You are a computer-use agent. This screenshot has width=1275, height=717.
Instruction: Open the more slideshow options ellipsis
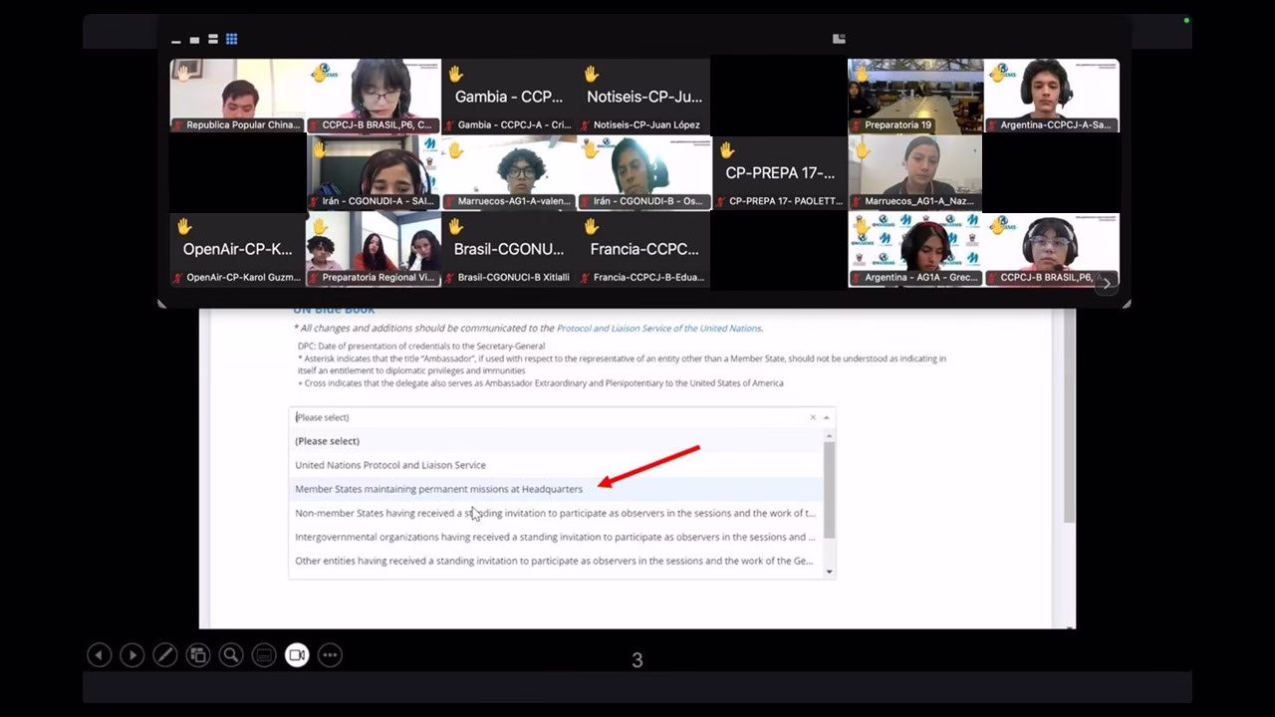[330, 655]
